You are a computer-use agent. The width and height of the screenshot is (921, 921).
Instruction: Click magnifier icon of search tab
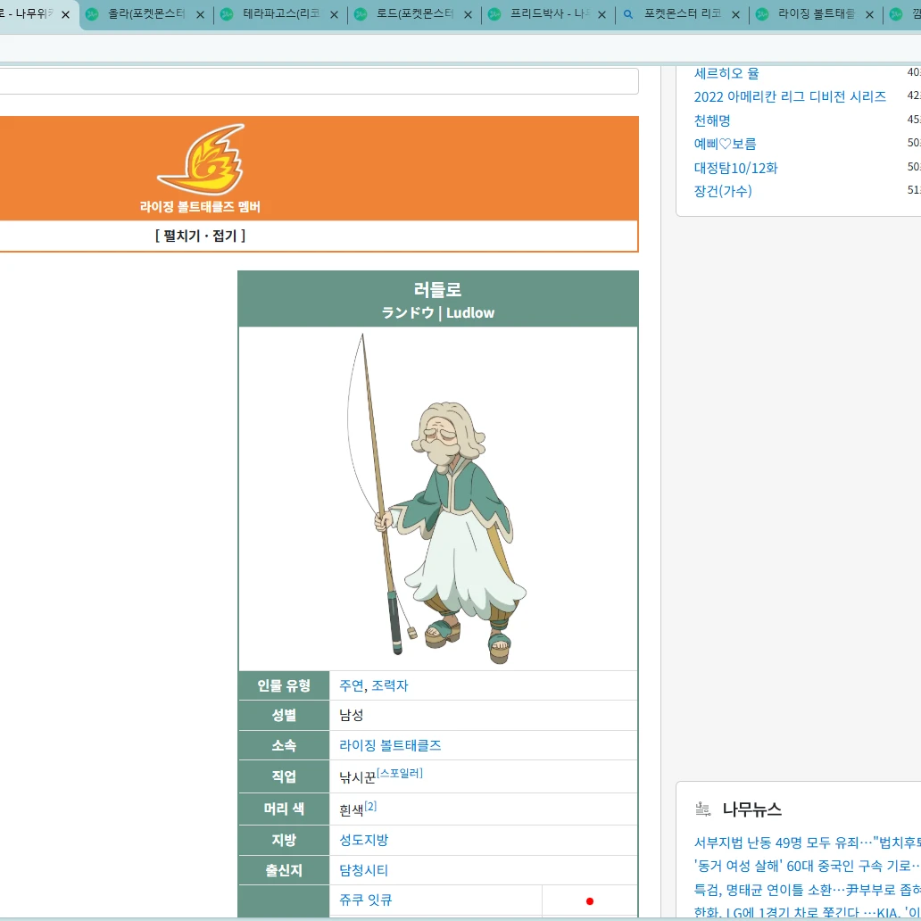(x=628, y=14)
